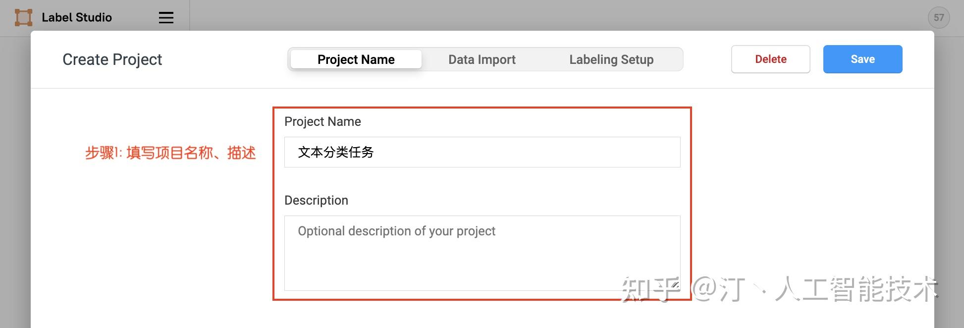Open the Labeling Setup tab
This screenshot has width=964, height=328.
(611, 59)
